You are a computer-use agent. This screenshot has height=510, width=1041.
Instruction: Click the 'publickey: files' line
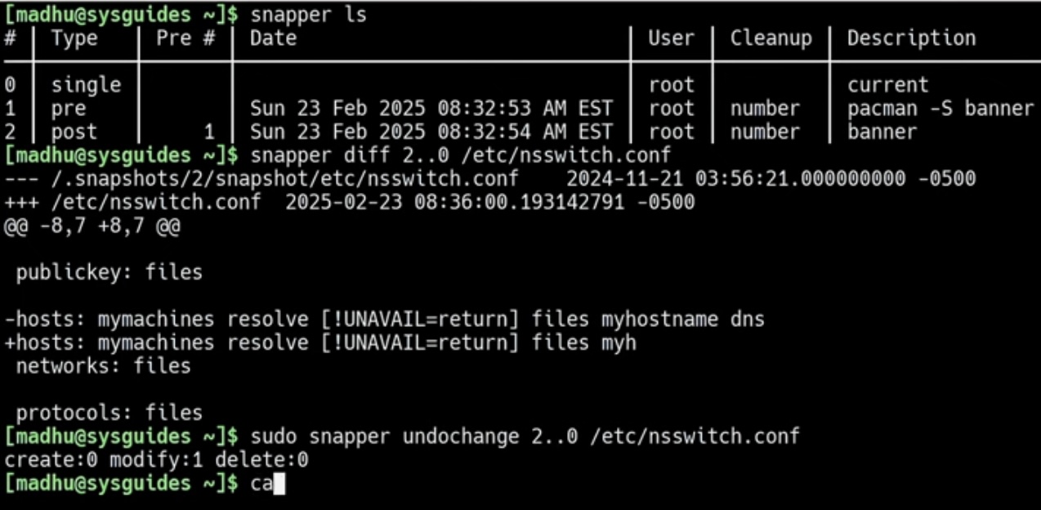(109, 272)
